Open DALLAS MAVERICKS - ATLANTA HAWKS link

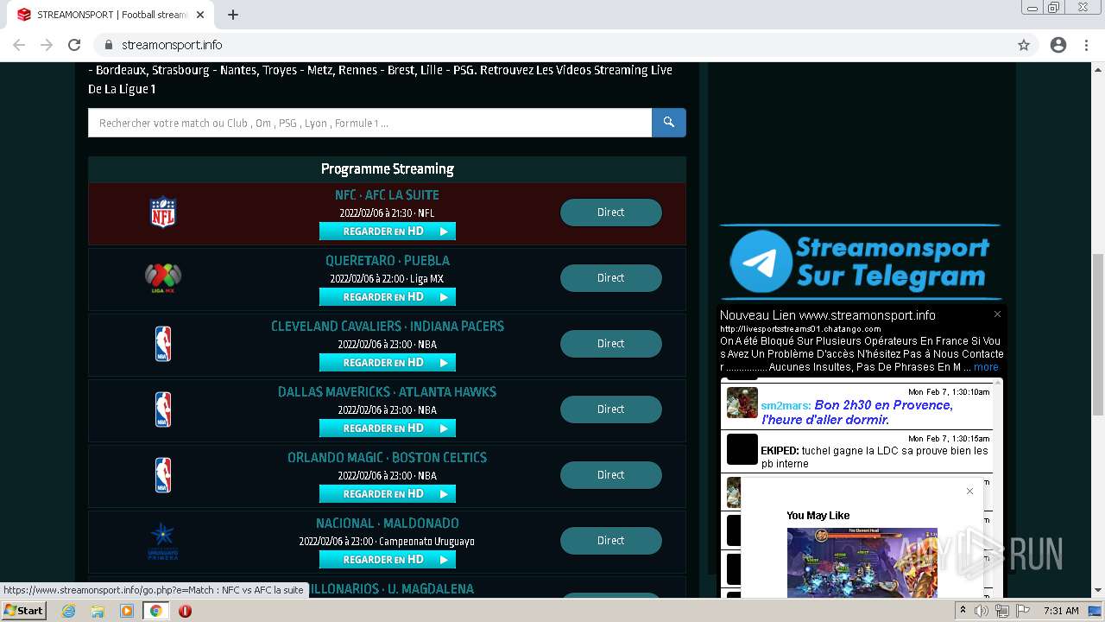click(388, 392)
